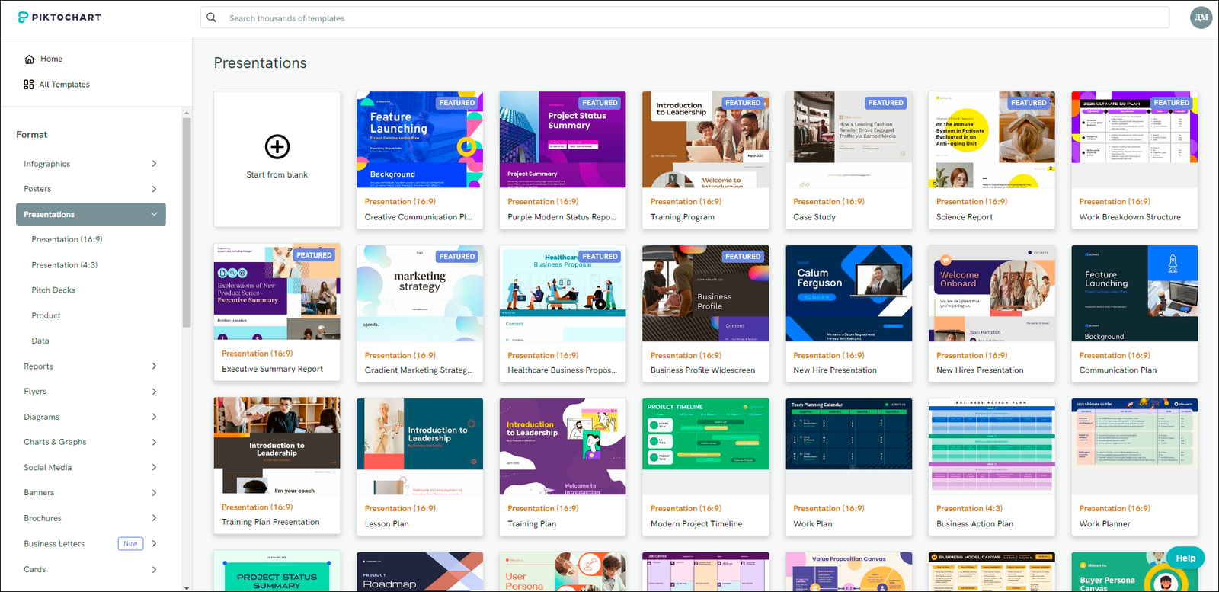1219x592 pixels.
Task: Open Creative Communication Plan template link
Action: [x=418, y=217]
